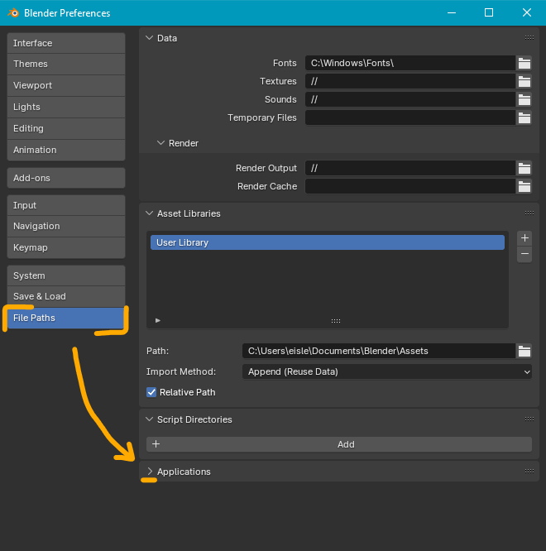This screenshot has height=551, width=546.
Task: Click the Sounds path input field
Action: tap(410, 100)
